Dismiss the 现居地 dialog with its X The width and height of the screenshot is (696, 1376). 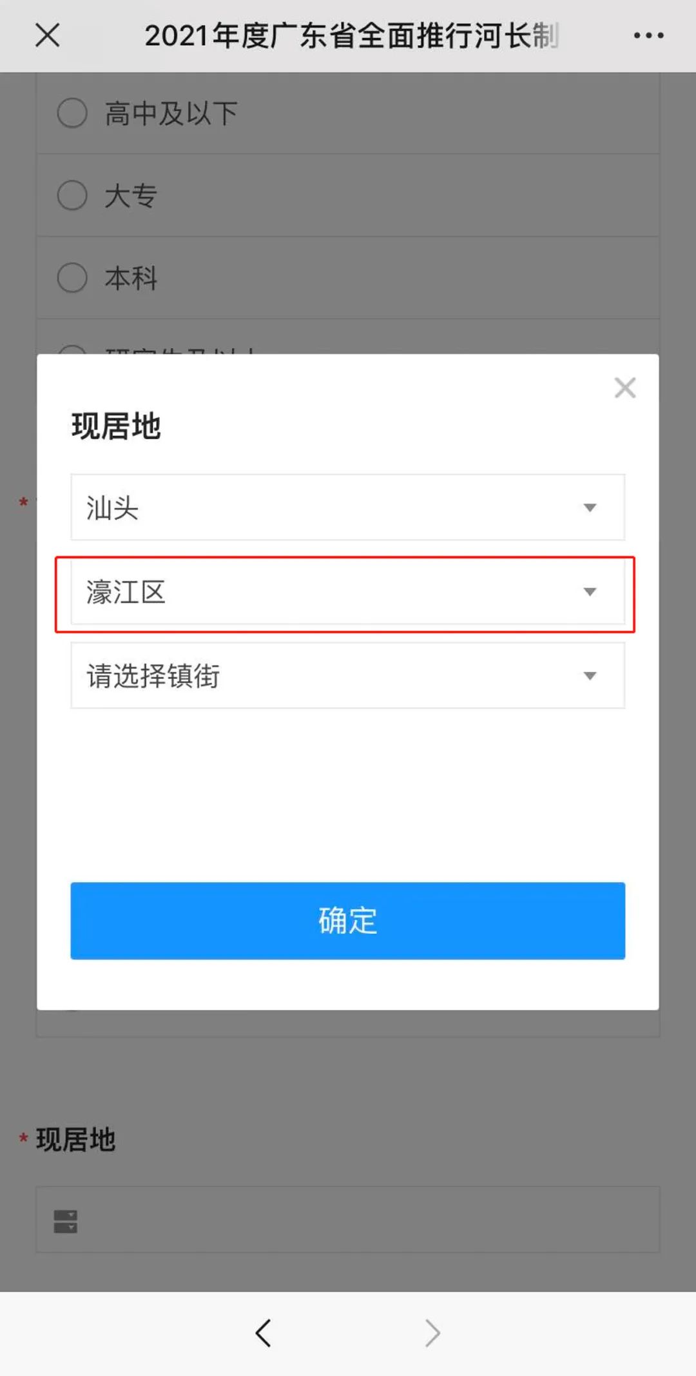(625, 388)
